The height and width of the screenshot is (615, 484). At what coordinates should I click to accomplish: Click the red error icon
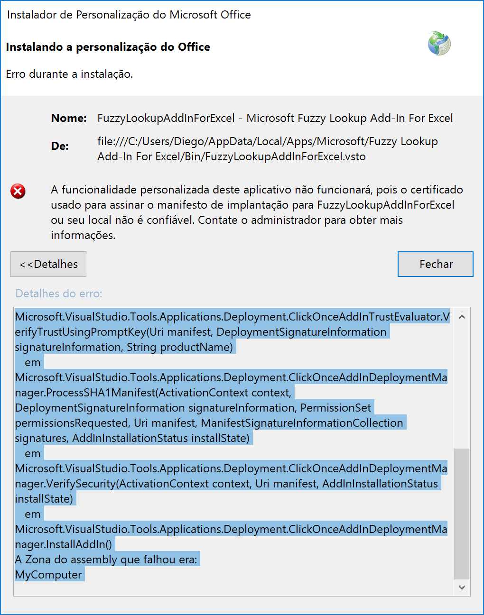(18, 191)
